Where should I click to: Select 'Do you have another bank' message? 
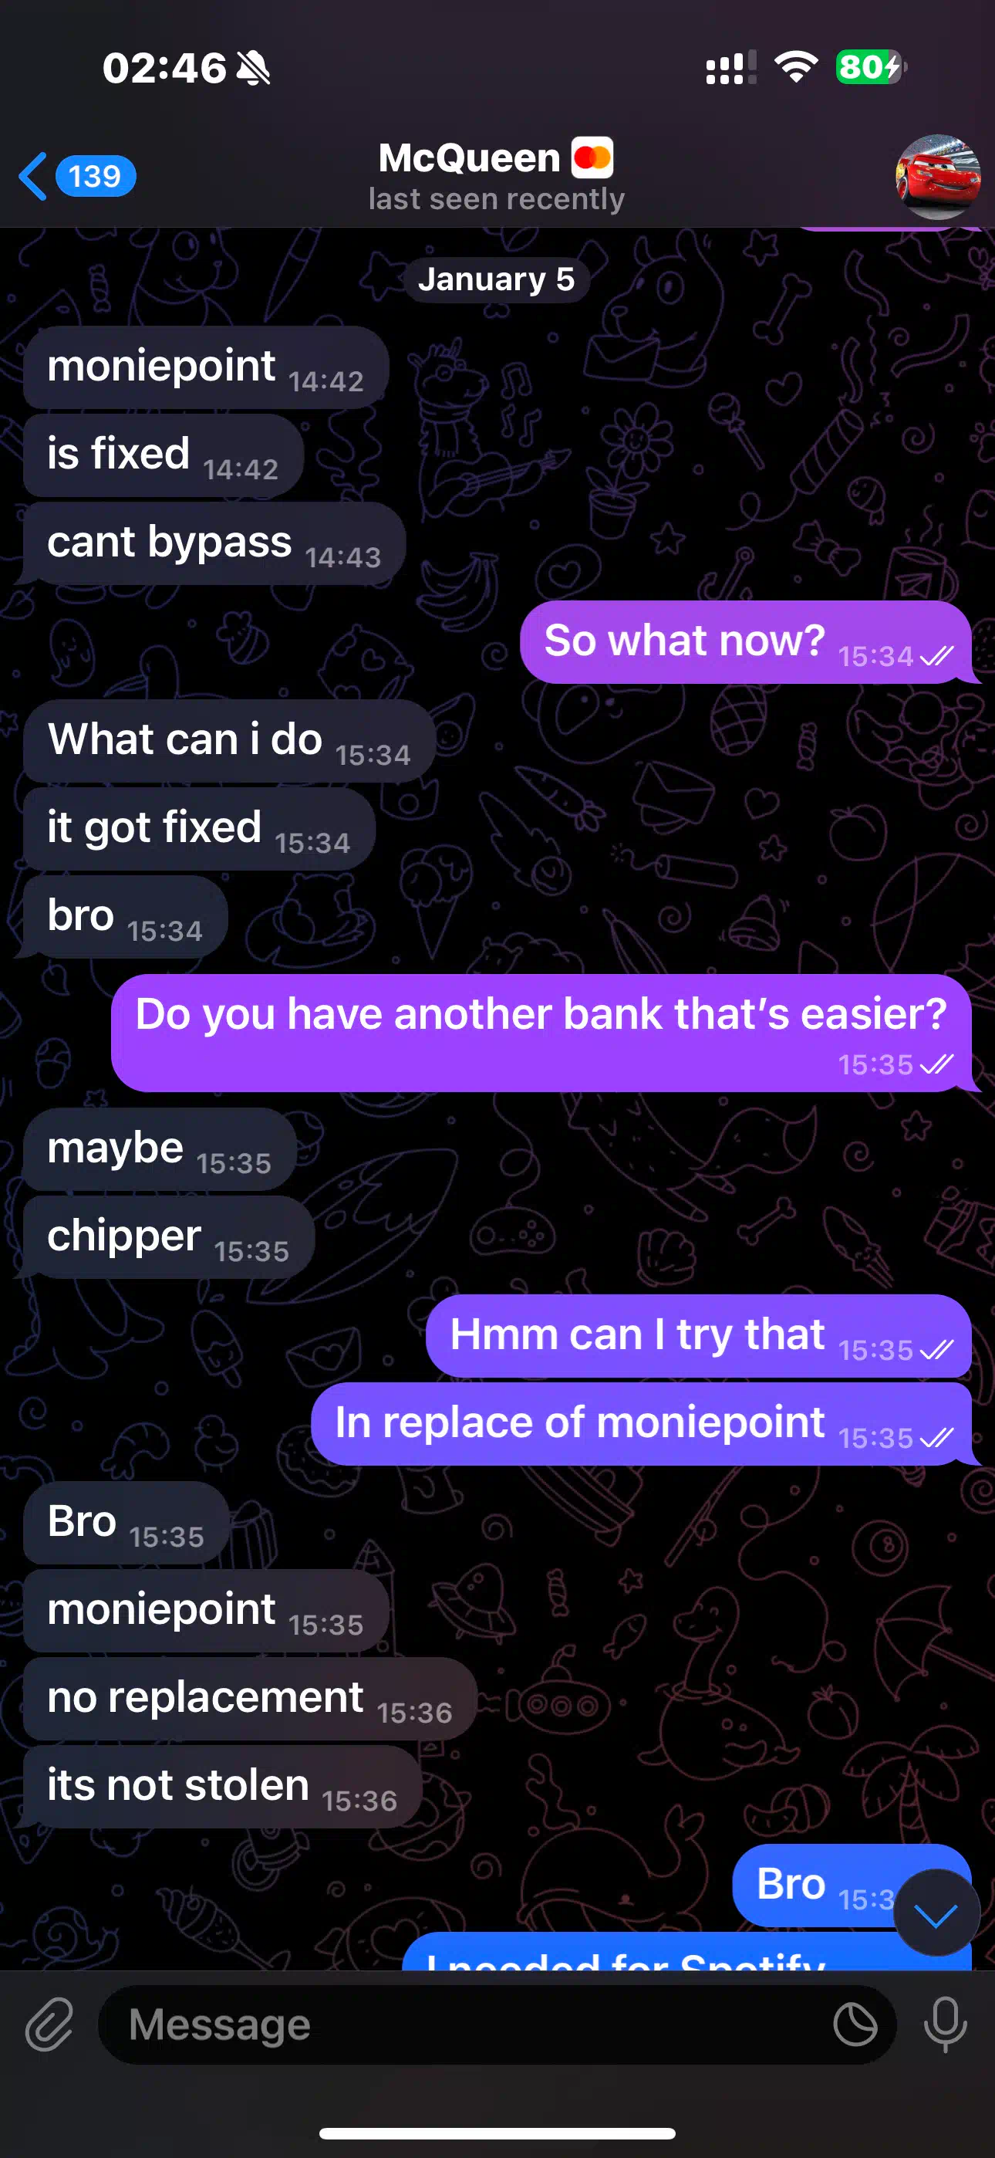pos(541,1033)
